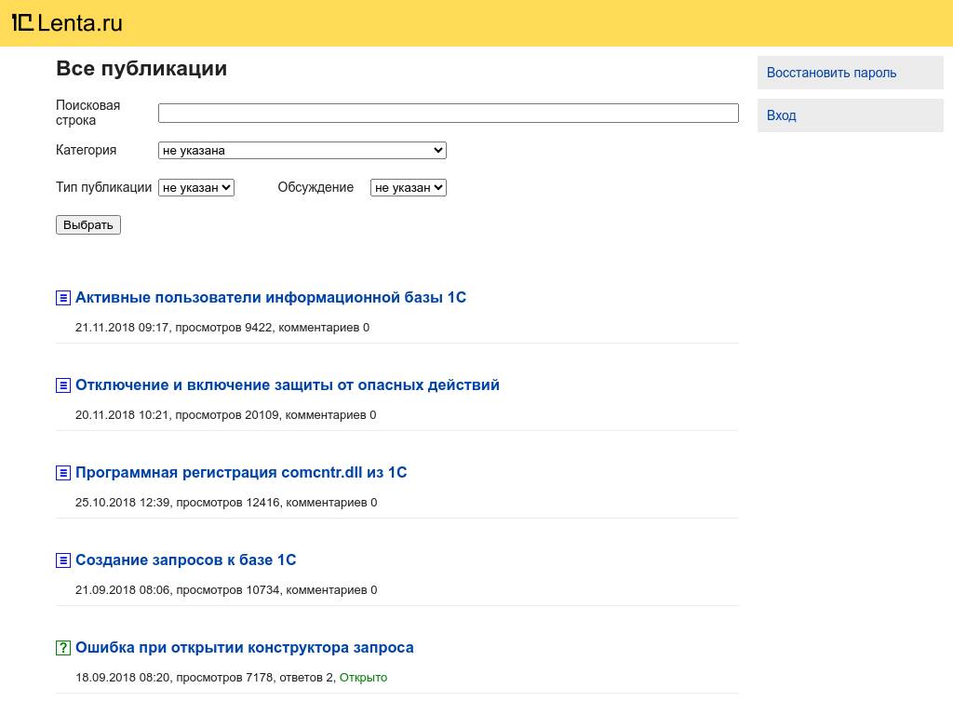Image resolution: width=953 pixels, height=715 pixels.
Task: Open the Категория dropdown
Action: (302, 150)
